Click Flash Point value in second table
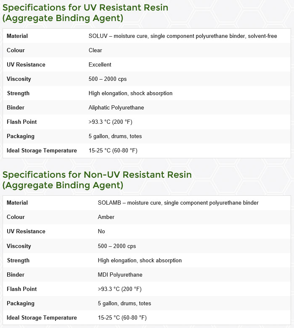This screenshot has height=328, width=294. [x=119, y=289]
